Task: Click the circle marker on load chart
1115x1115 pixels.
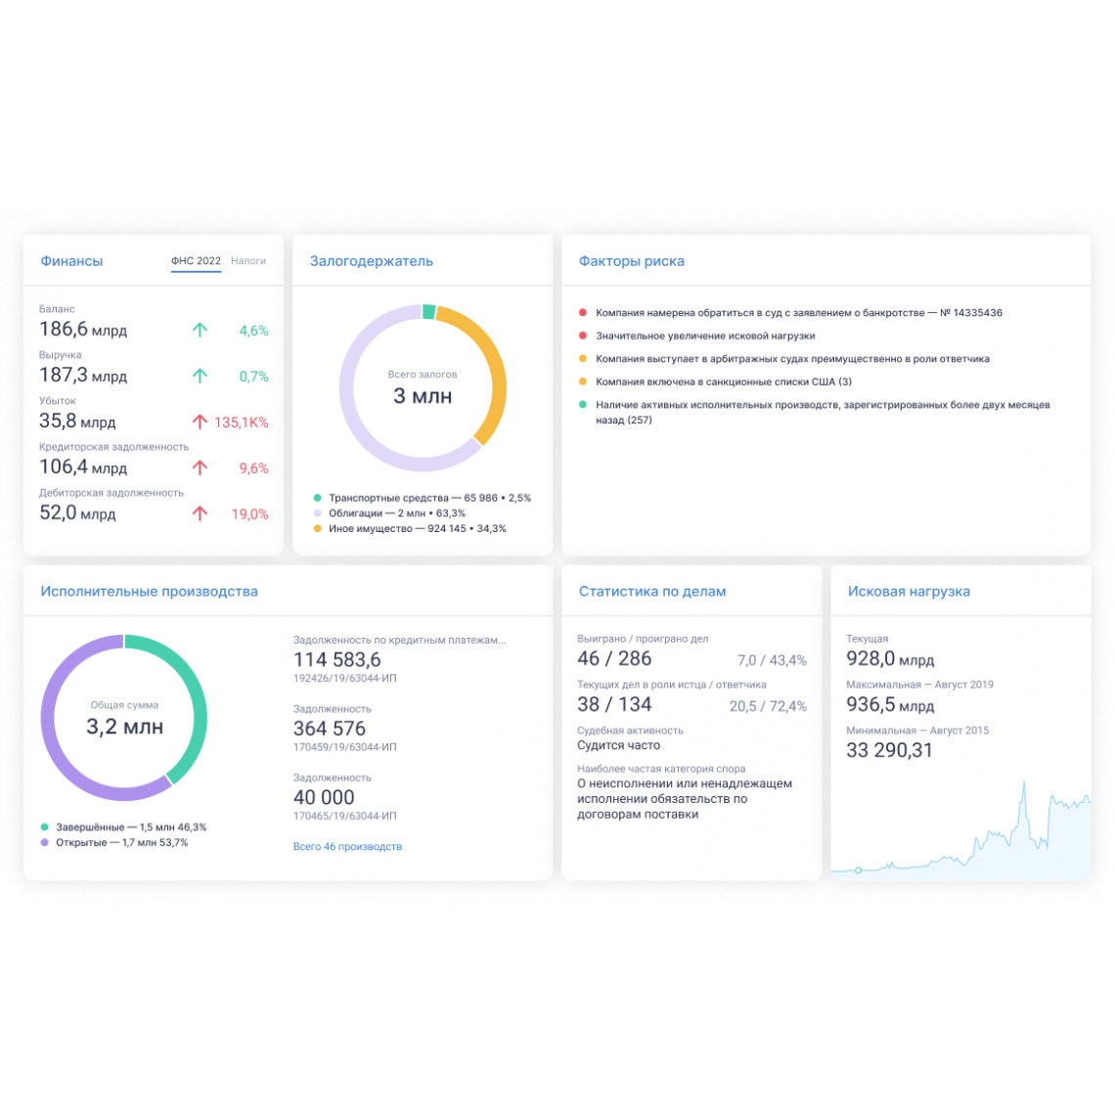Action: (859, 870)
